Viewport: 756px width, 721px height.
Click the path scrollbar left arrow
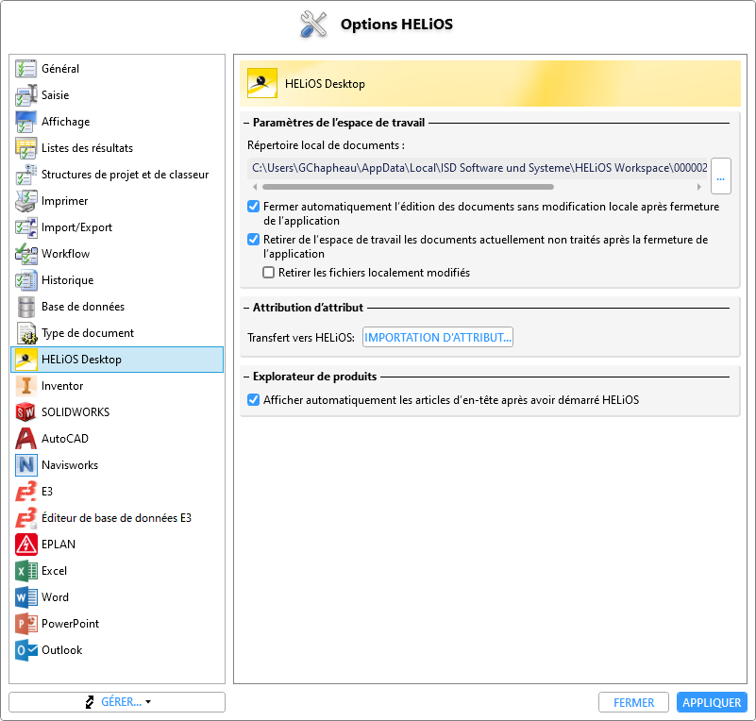(255, 187)
